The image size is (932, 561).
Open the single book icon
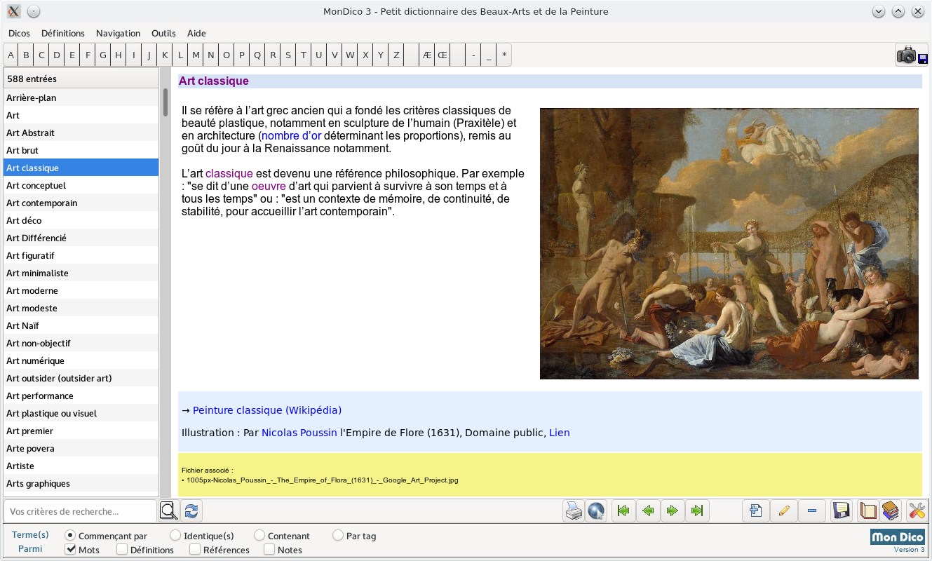point(868,511)
